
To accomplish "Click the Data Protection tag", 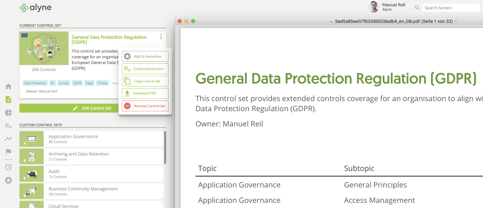I will tap(35, 83).
